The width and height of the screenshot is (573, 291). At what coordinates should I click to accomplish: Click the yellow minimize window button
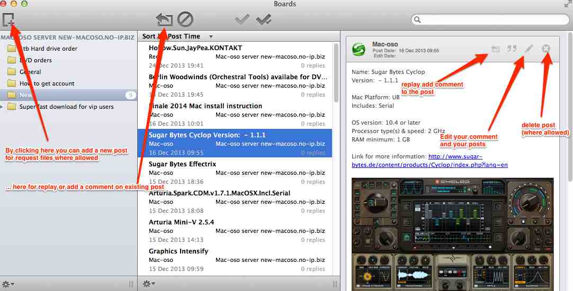coord(14,4)
